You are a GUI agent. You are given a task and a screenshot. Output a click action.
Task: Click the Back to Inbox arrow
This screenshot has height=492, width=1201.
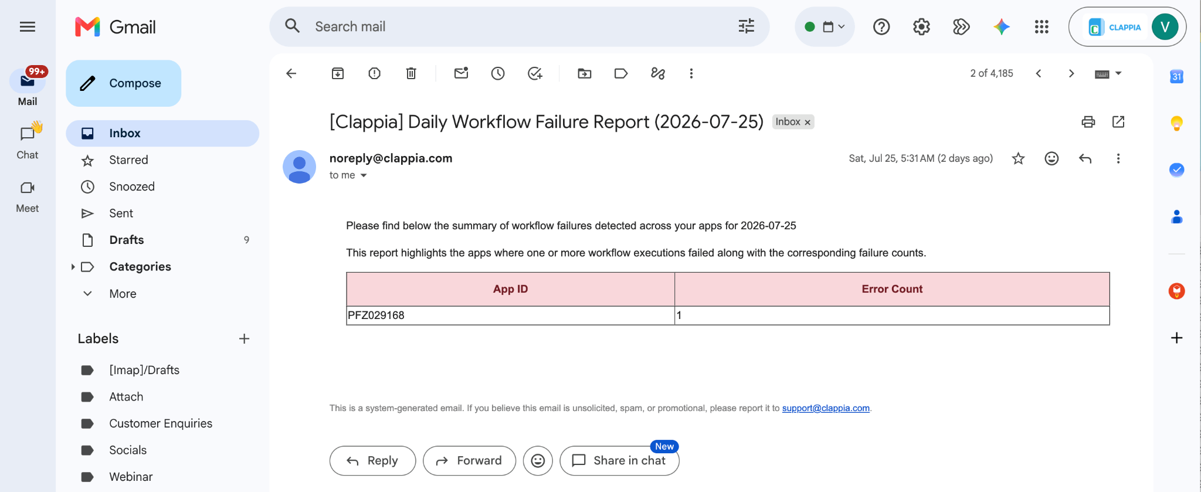291,73
